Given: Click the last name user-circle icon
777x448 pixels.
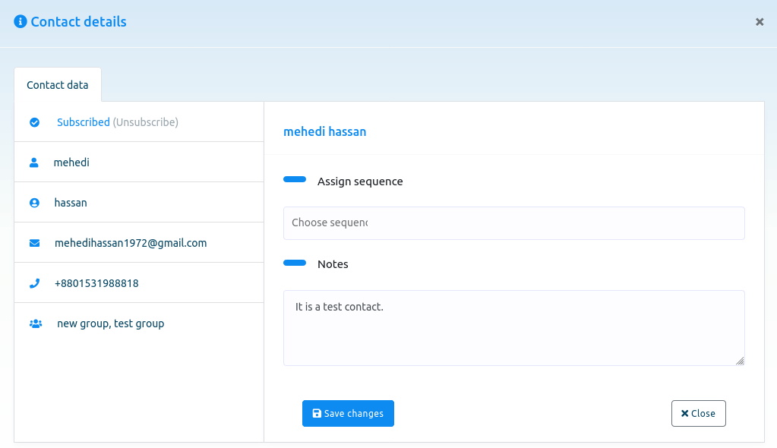Looking at the screenshot, I should tap(34, 203).
